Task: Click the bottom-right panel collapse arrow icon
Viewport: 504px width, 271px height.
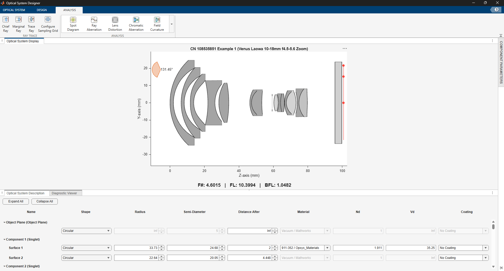Action: [501, 268]
